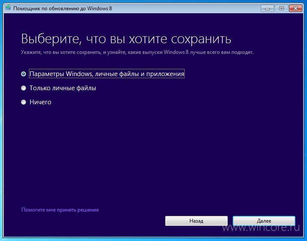Open the 'Помогите мне принять решение' link
The height and width of the screenshot is (241, 307).
(x=60, y=210)
